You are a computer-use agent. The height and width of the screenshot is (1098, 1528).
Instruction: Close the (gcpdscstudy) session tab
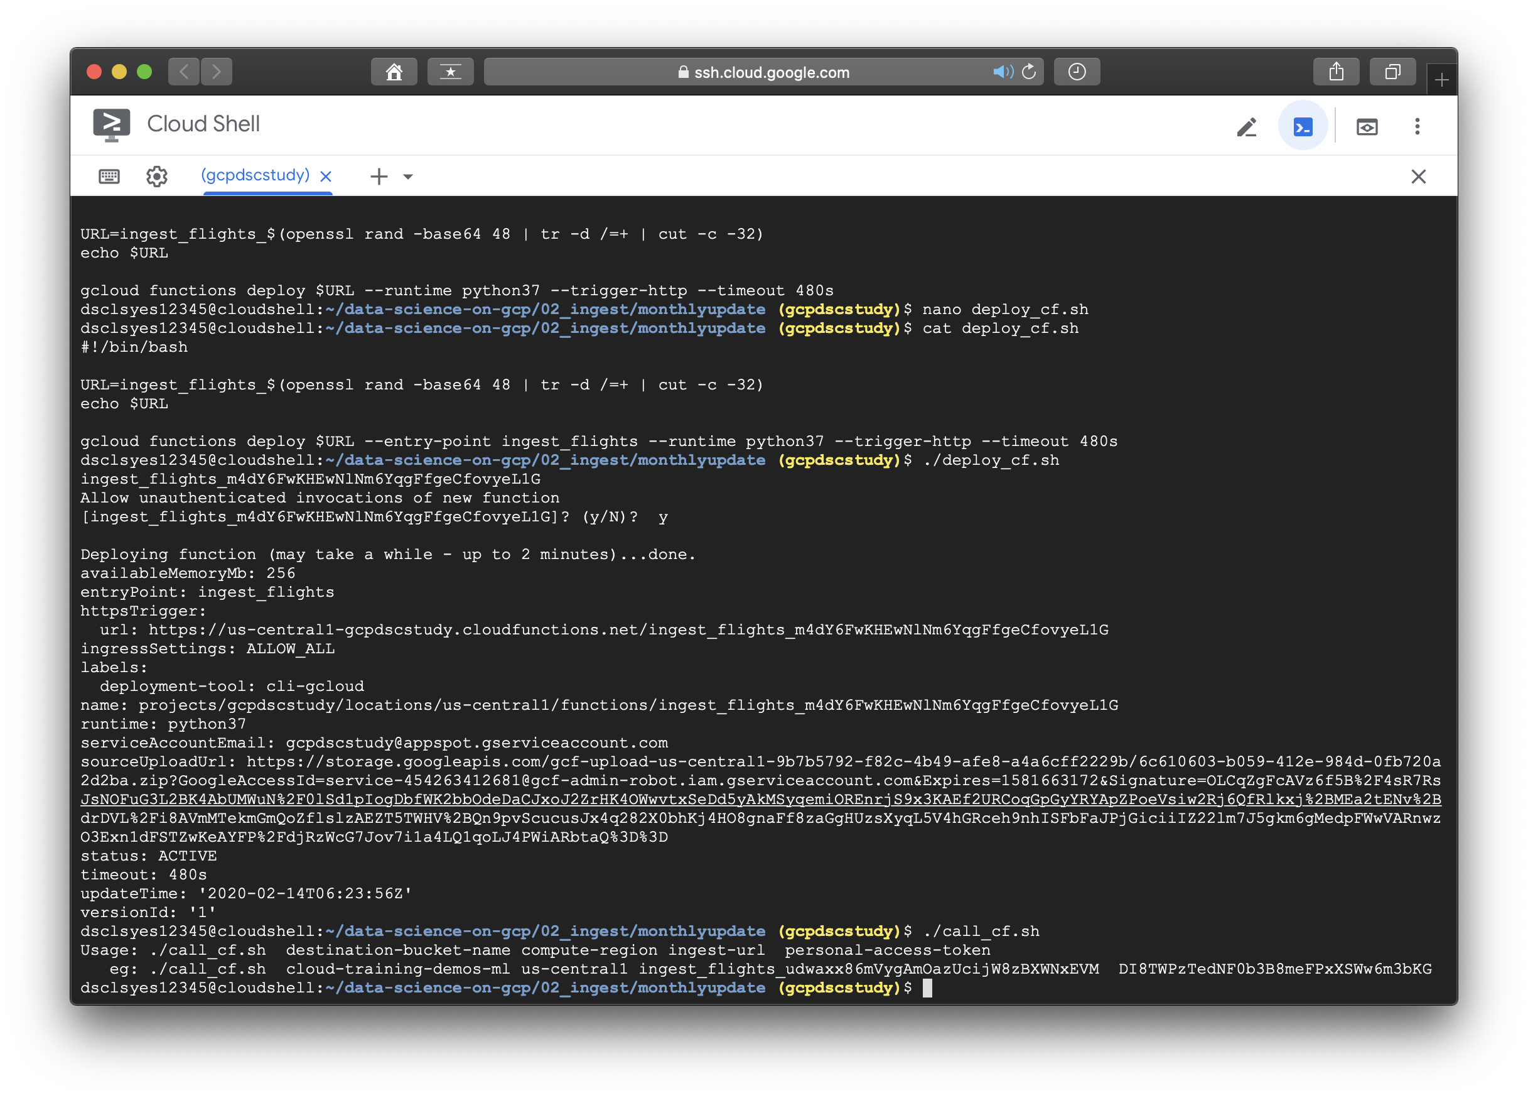(x=325, y=177)
